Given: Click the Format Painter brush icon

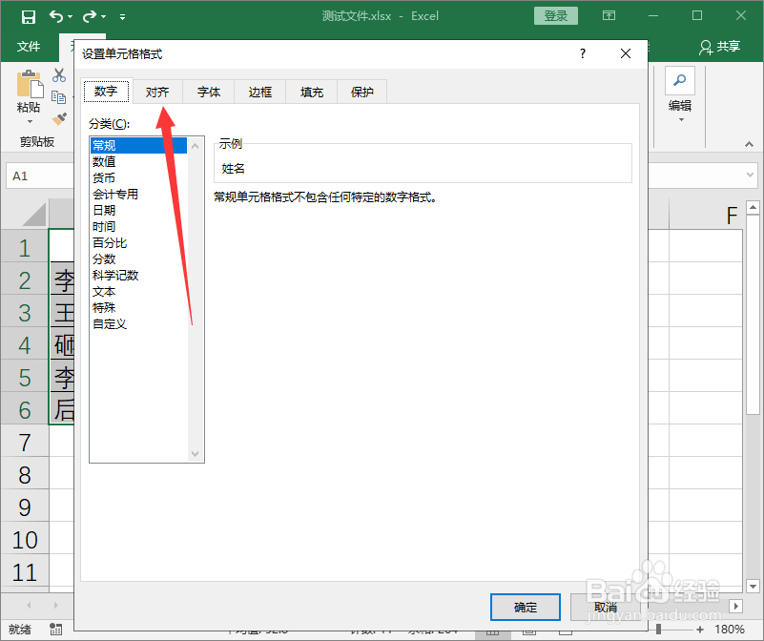Looking at the screenshot, I should click(x=59, y=119).
